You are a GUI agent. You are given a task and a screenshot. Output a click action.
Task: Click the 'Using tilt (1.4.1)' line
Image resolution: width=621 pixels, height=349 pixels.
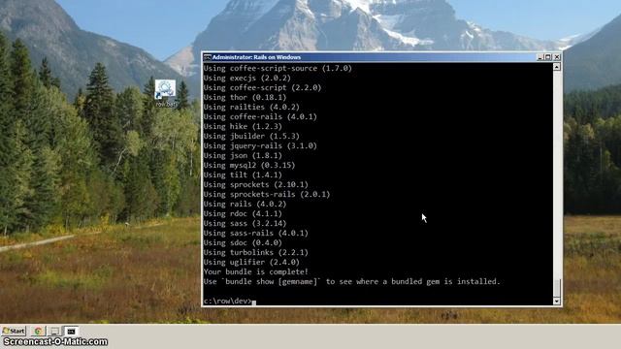243,174
